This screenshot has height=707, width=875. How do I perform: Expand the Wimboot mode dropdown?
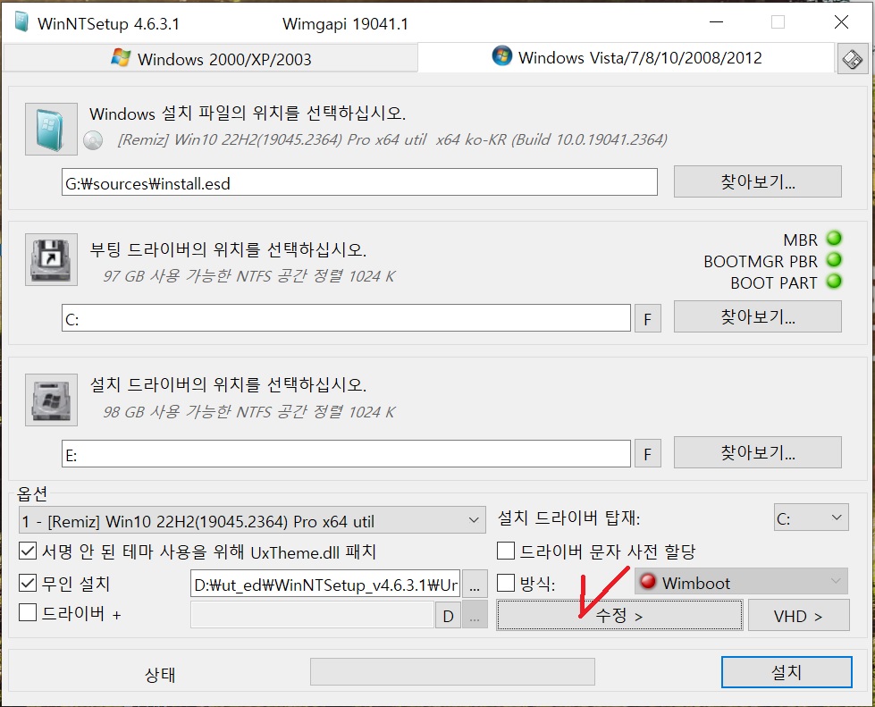[741, 582]
